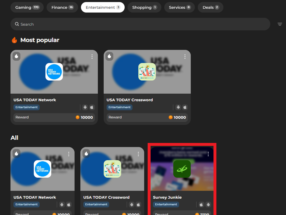The width and height of the screenshot is (286, 215).
Task: Open USA TODAY Crossword title in Most popular
Action: coord(130,100)
